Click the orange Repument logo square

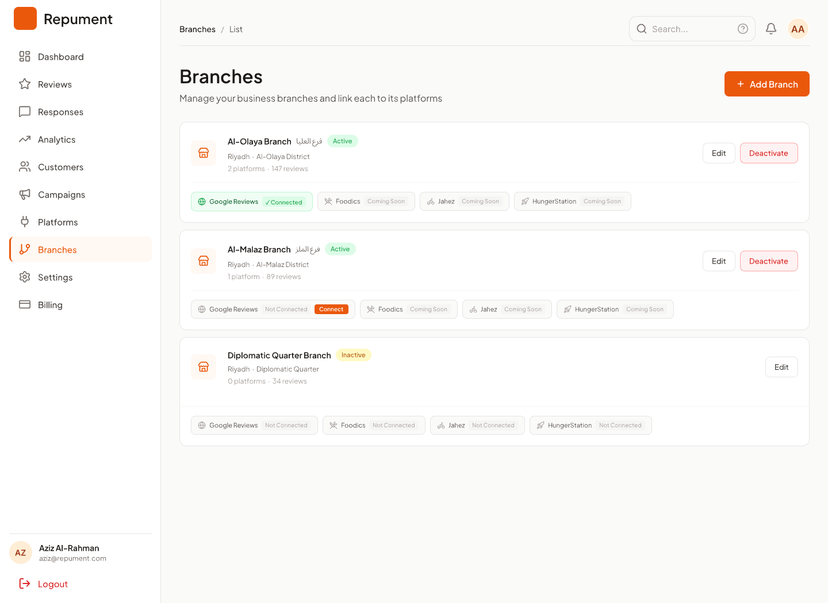pos(25,18)
